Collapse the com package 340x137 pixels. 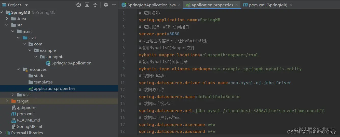[x=24, y=44]
